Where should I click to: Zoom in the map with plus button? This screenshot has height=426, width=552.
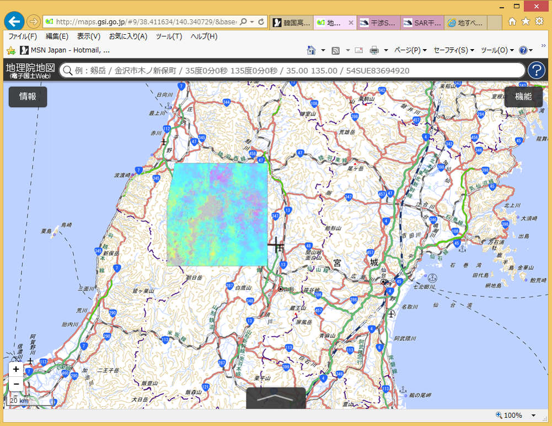[16, 369]
